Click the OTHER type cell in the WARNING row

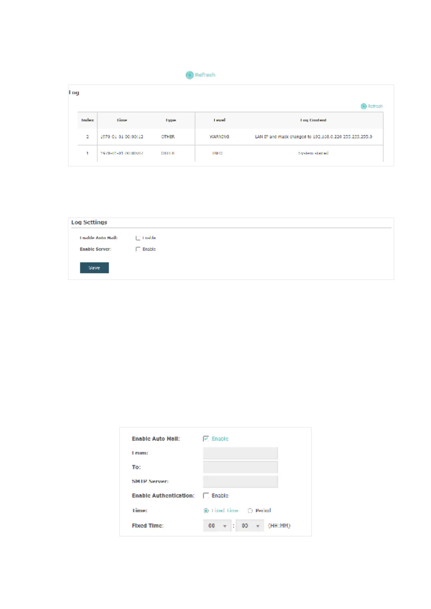tap(168, 137)
